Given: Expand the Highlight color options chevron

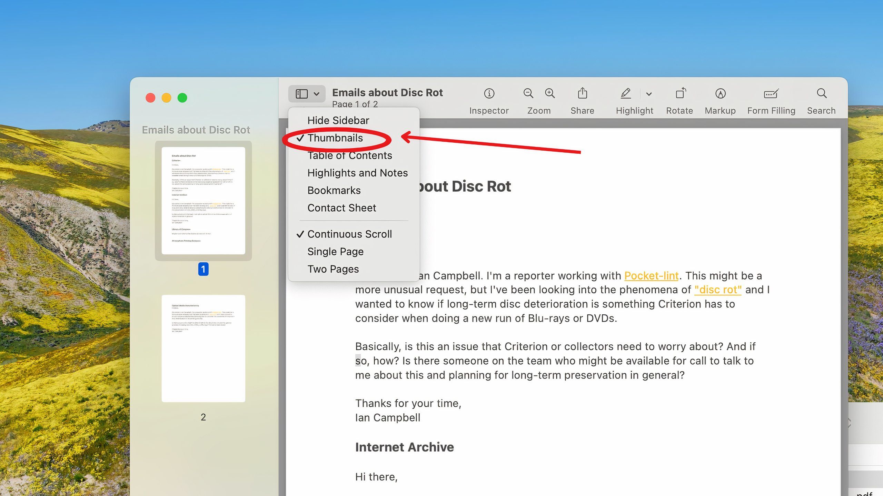Looking at the screenshot, I should point(649,94).
